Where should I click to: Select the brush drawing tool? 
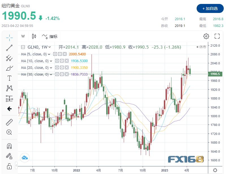(x=9, y=68)
